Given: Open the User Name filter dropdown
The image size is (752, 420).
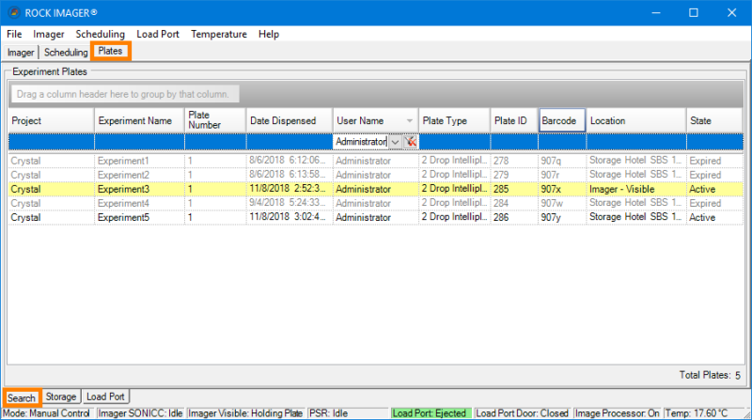Looking at the screenshot, I should pos(395,142).
